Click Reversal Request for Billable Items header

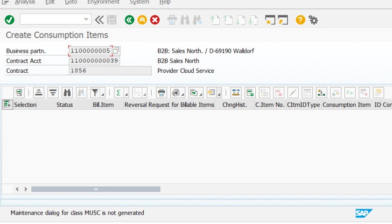169,105
